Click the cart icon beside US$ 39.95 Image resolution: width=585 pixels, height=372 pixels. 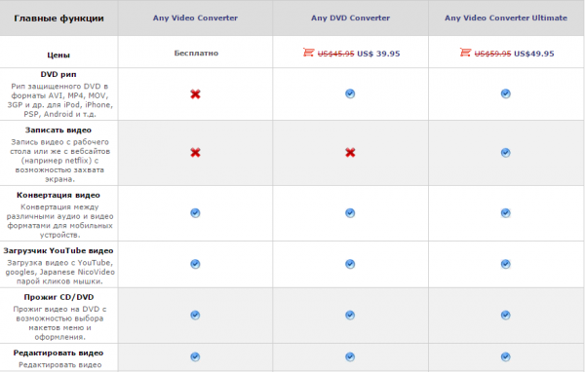[x=308, y=53]
